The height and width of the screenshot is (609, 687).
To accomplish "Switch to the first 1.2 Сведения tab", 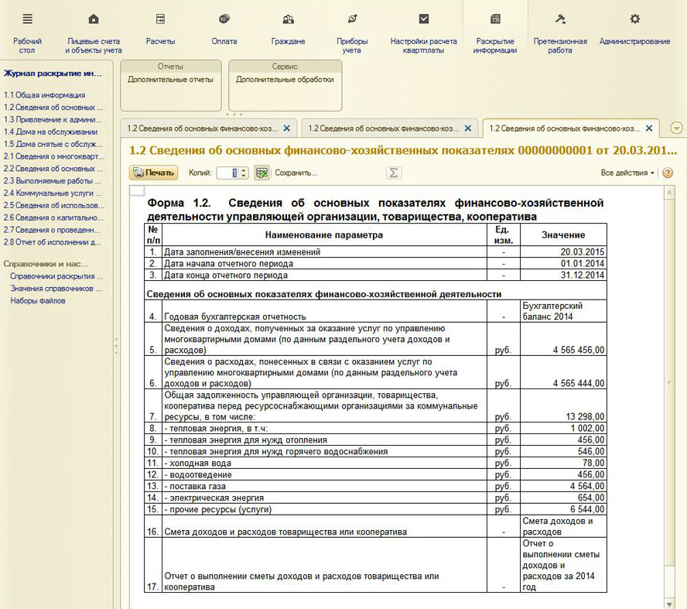I will click(203, 128).
